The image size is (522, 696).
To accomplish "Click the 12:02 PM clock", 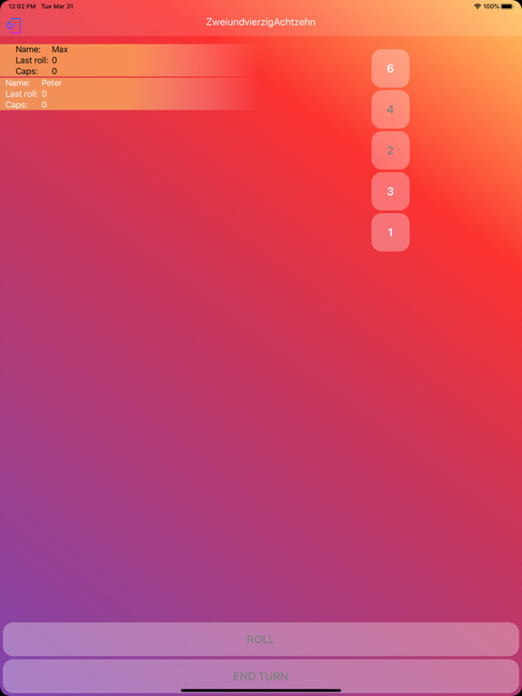I will tap(22, 6).
